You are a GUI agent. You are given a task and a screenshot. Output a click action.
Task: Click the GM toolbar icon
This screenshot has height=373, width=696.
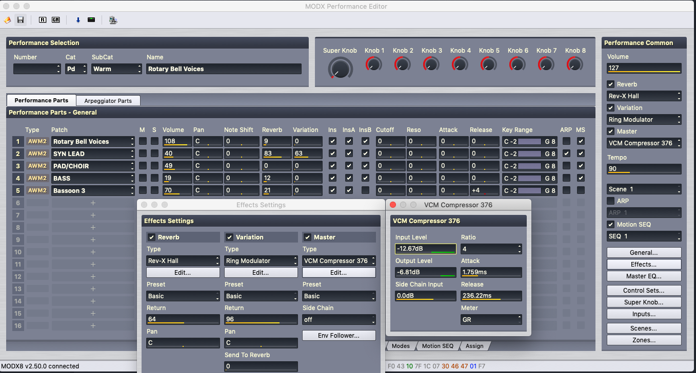pos(55,20)
